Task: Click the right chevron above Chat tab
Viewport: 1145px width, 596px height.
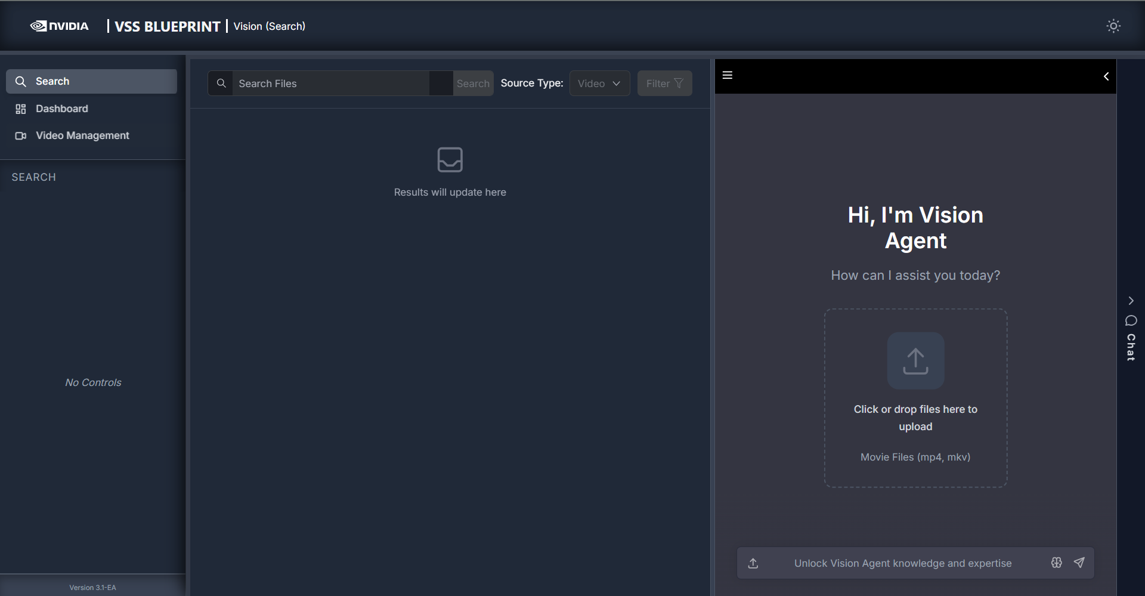Action: [x=1130, y=301]
